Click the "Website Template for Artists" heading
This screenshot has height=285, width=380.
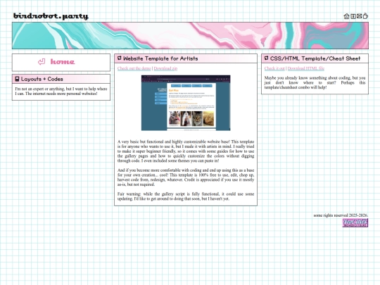click(160, 58)
